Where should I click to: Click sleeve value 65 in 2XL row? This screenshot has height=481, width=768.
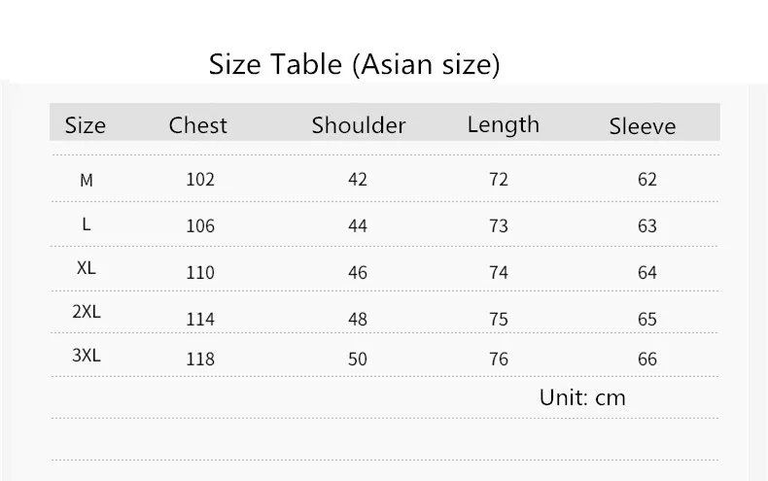coord(647,320)
